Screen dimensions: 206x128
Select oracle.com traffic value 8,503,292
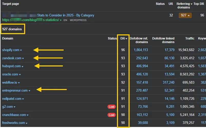coord(187,74)
